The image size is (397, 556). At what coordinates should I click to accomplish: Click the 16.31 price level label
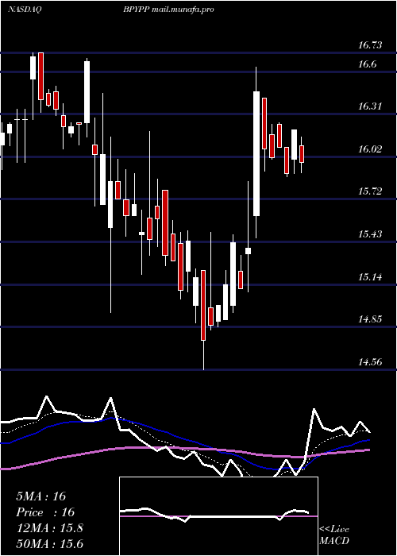[370, 106]
